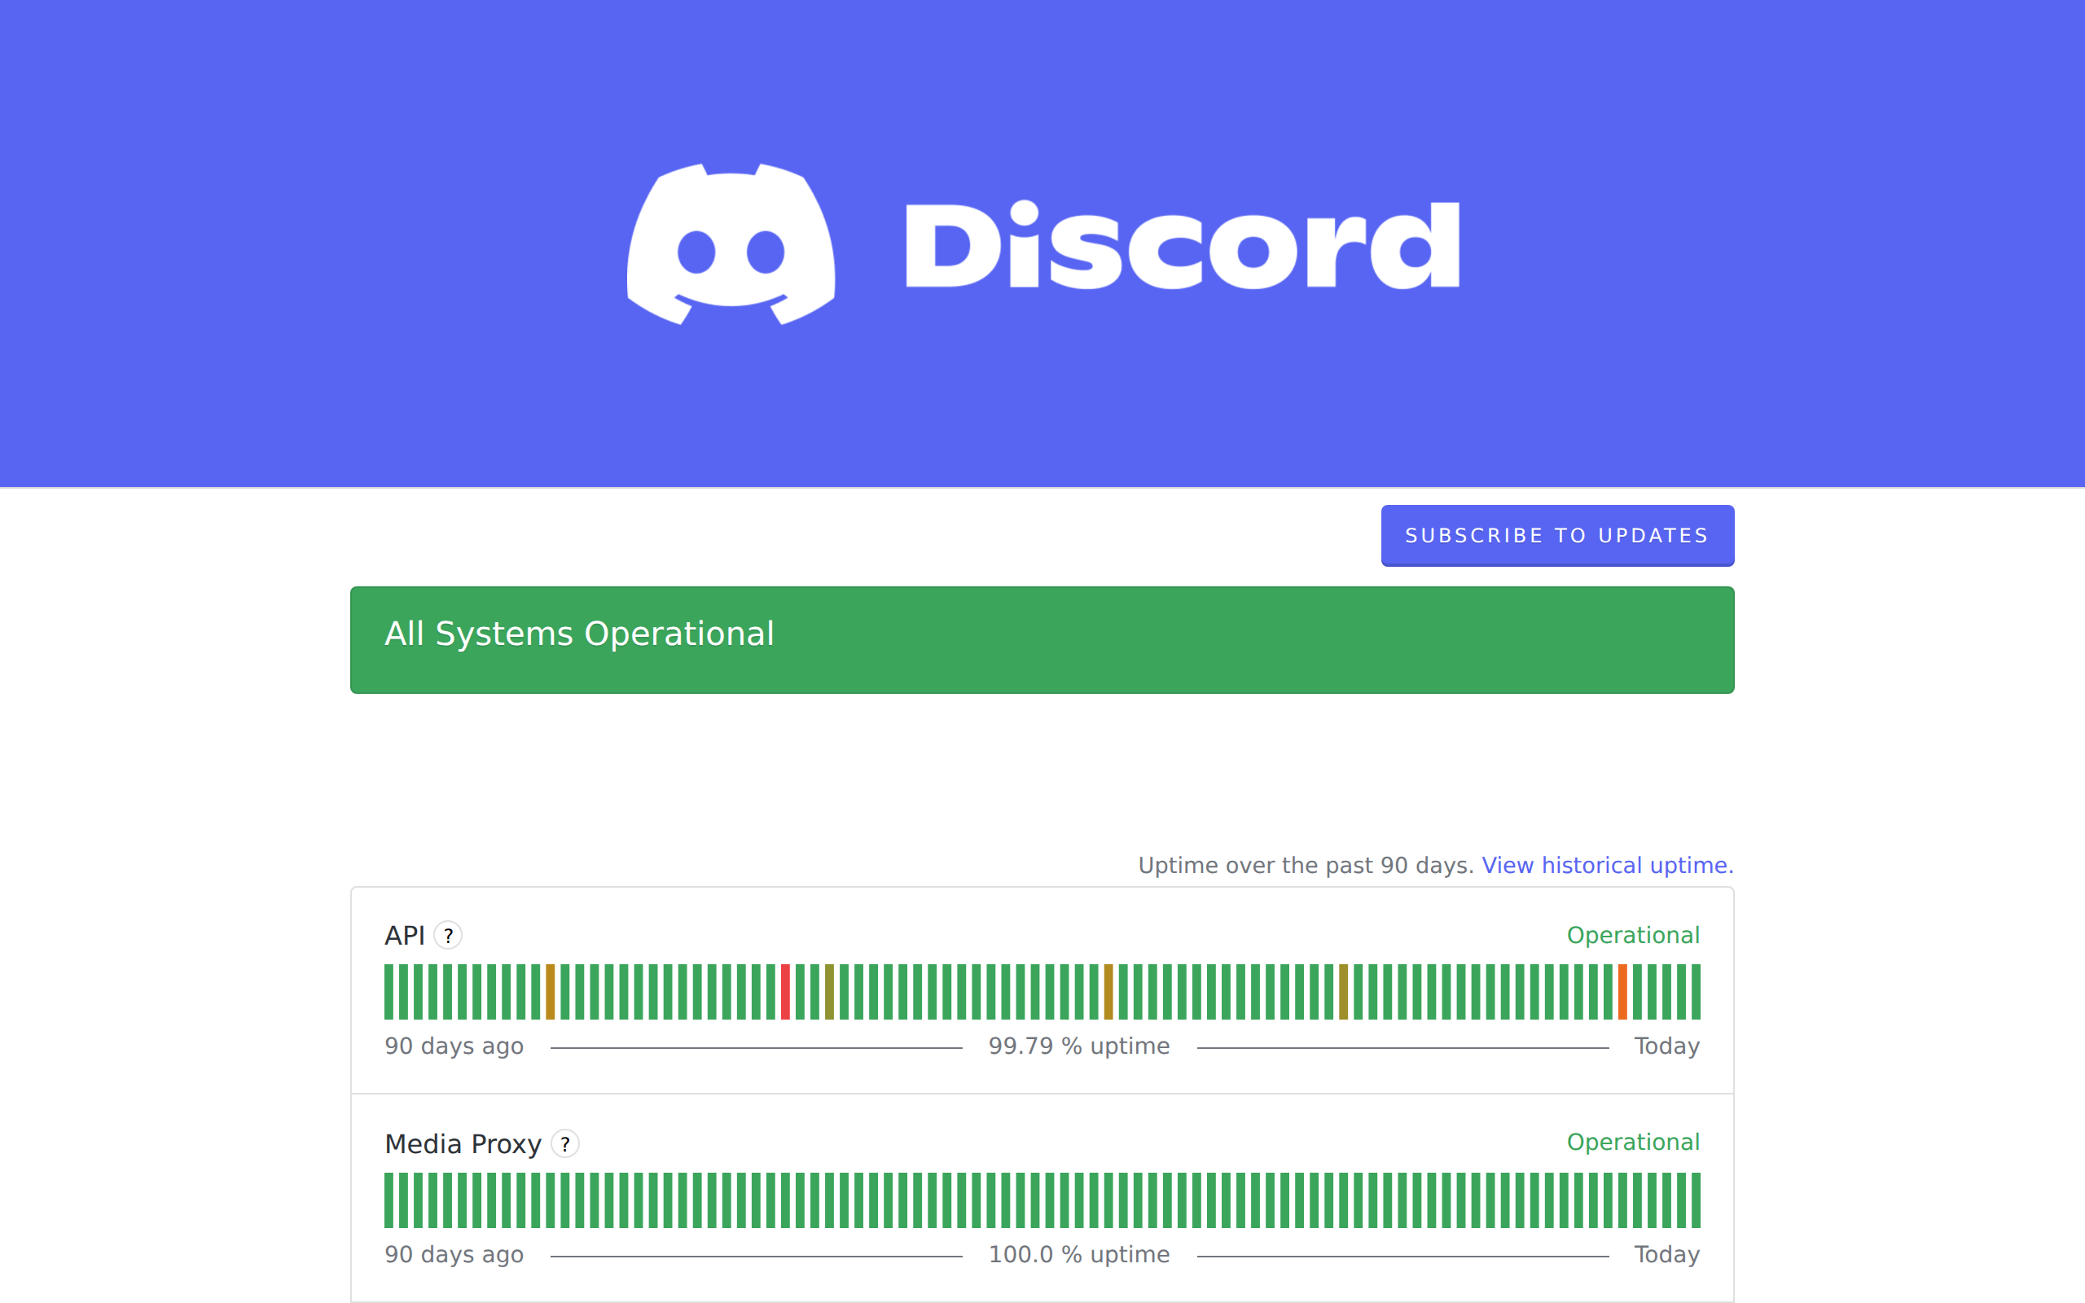Select the orange incident bar near Today in API
Viewport: 2085px width, 1303px height.
(x=1622, y=992)
